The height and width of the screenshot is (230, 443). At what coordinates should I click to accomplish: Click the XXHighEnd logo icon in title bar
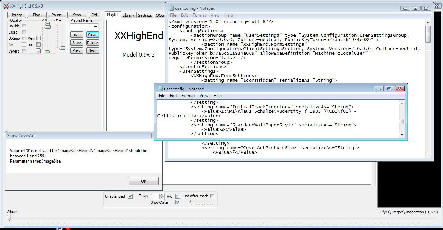pos(6,6)
